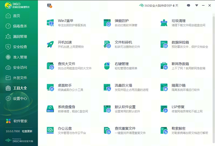Go to 病毒查杀 virus scan section
This screenshot has height=146, width=215.
[x=19, y=26]
